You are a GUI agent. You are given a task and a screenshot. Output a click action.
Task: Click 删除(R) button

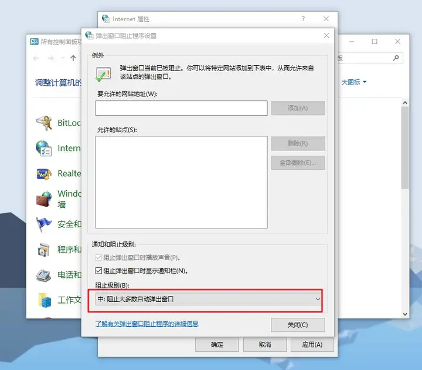(298, 143)
